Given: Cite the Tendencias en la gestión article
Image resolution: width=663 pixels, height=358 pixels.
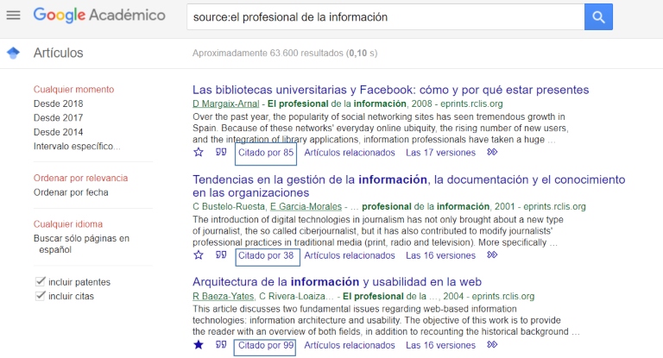Looking at the screenshot, I should tap(221, 254).
